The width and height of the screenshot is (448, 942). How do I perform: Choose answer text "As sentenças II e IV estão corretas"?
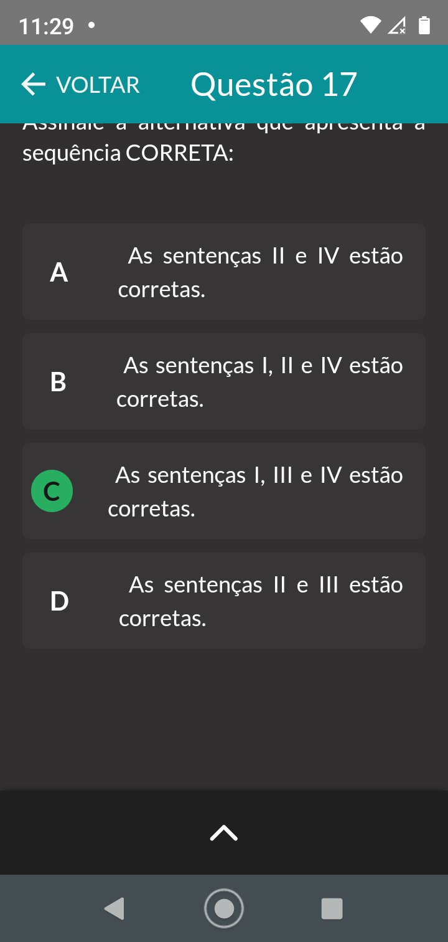tap(260, 273)
